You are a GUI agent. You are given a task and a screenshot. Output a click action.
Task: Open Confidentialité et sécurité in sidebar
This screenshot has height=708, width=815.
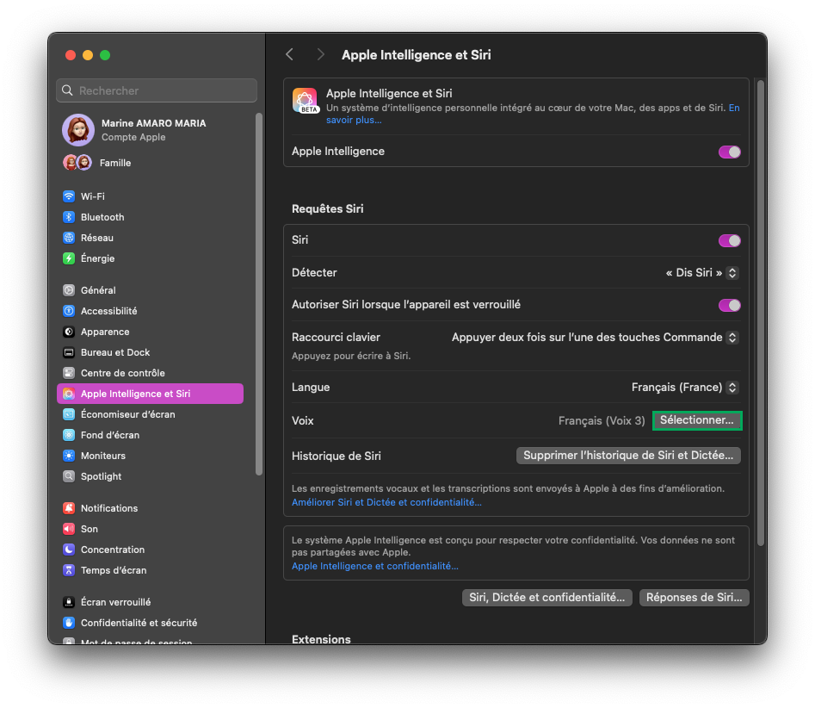pyautogui.click(x=139, y=623)
